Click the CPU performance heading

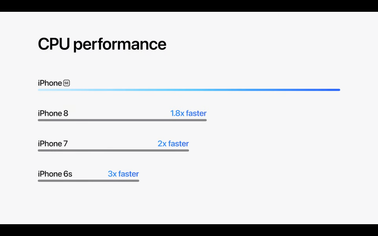click(x=102, y=44)
